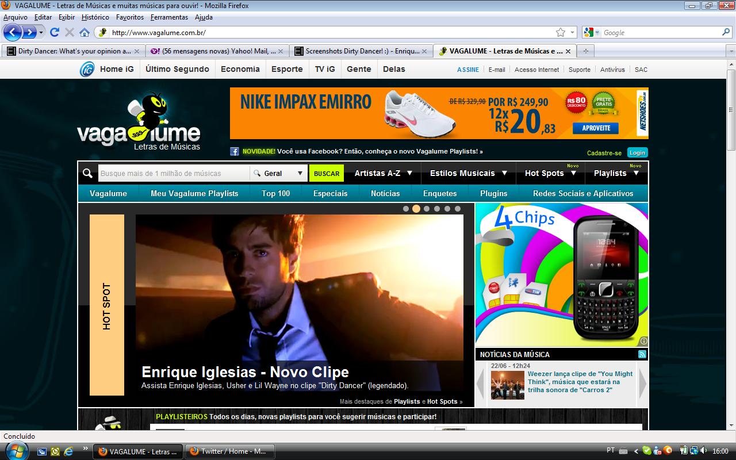Click the ASSINE link in iG bar
This screenshot has height=460, width=736.
pyautogui.click(x=468, y=70)
